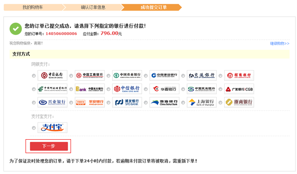The width and height of the screenshot is (297, 174).
Task: Click the 华夏银行 logo
Action: pos(164,89)
